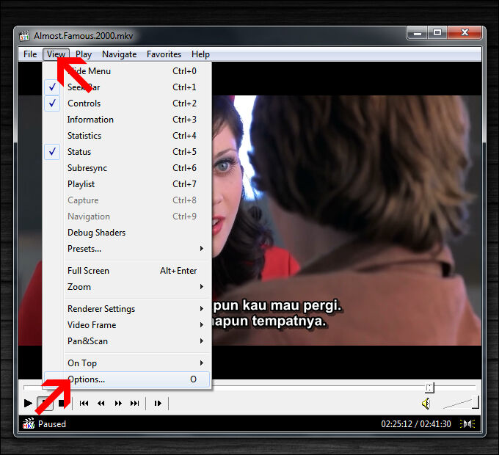Toggle Status bar visibility in the View menu
This screenshot has height=455, width=499.
[x=127, y=152]
